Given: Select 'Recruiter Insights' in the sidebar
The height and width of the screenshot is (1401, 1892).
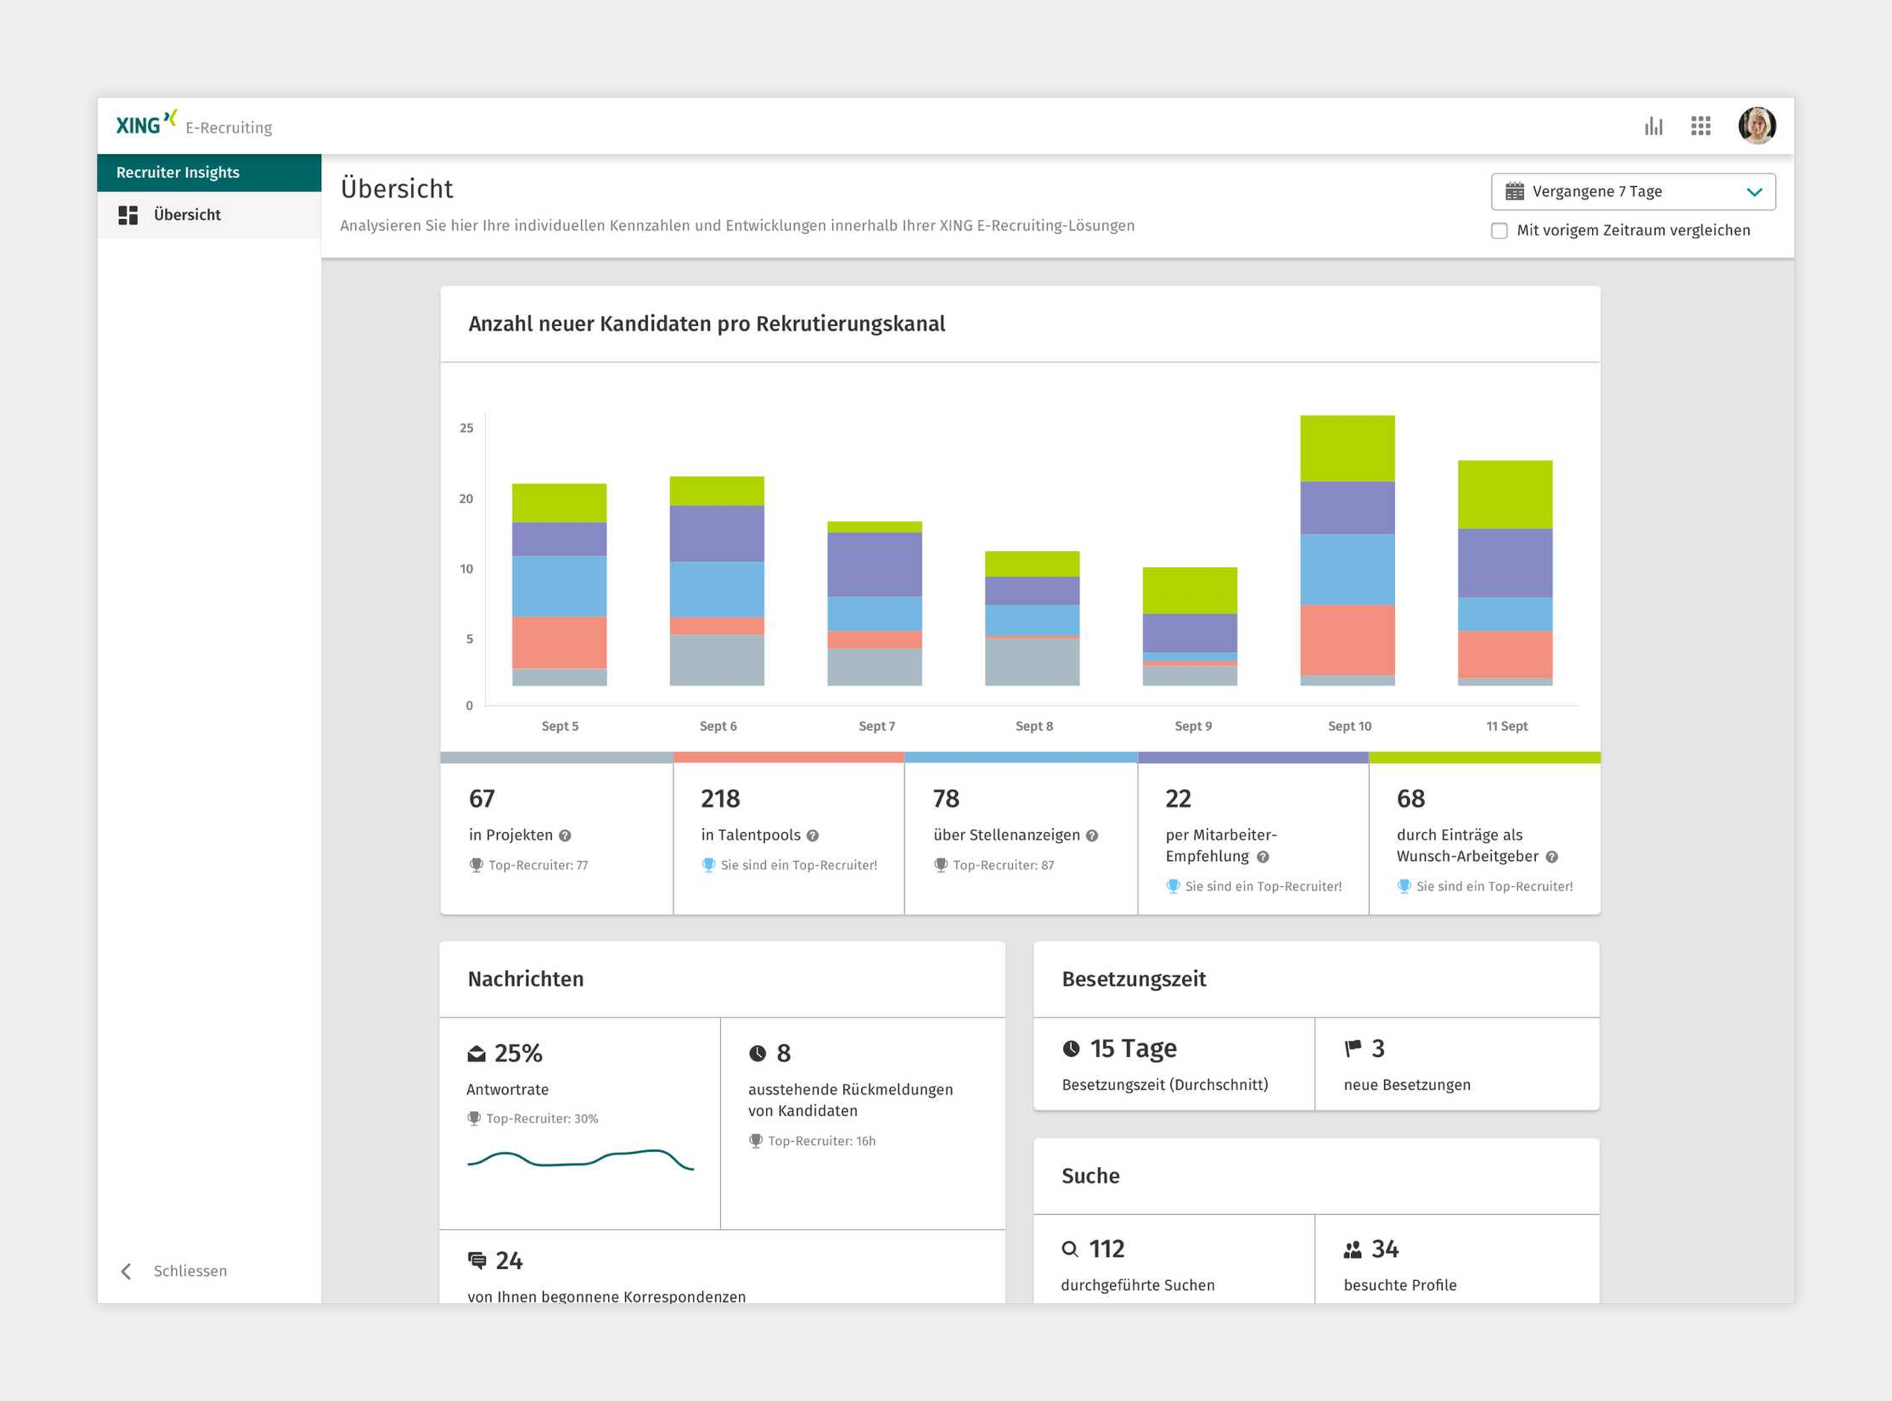Looking at the screenshot, I should tap(177, 171).
